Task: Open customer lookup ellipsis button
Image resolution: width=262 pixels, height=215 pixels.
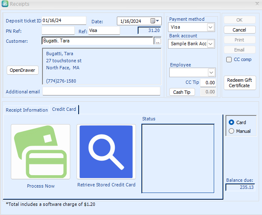Action: pyautogui.click(x=158, y=41)
